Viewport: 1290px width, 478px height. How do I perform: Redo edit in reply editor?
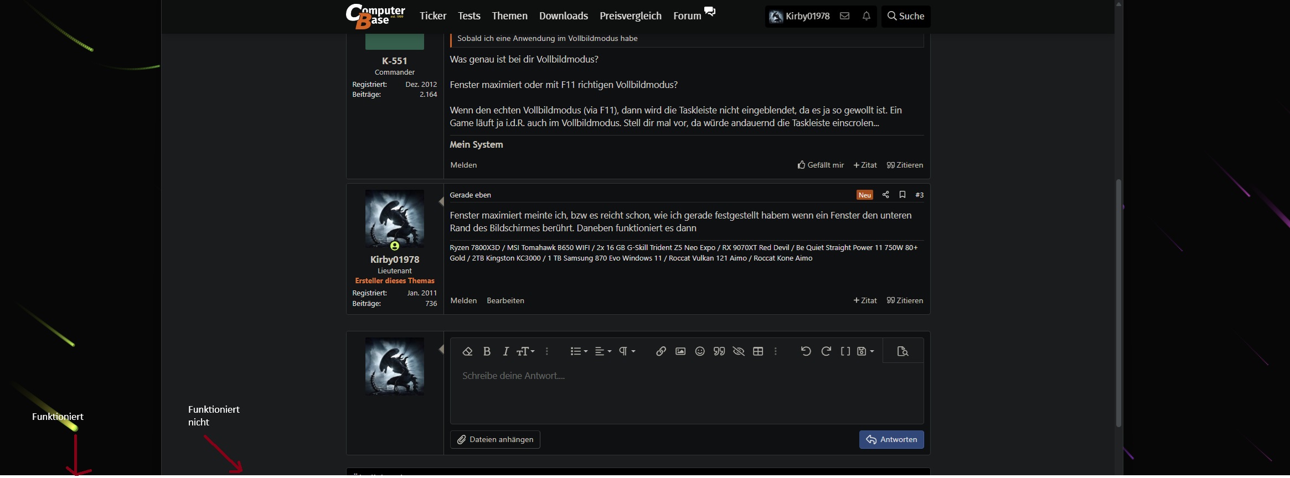click(x=826, y=351)
